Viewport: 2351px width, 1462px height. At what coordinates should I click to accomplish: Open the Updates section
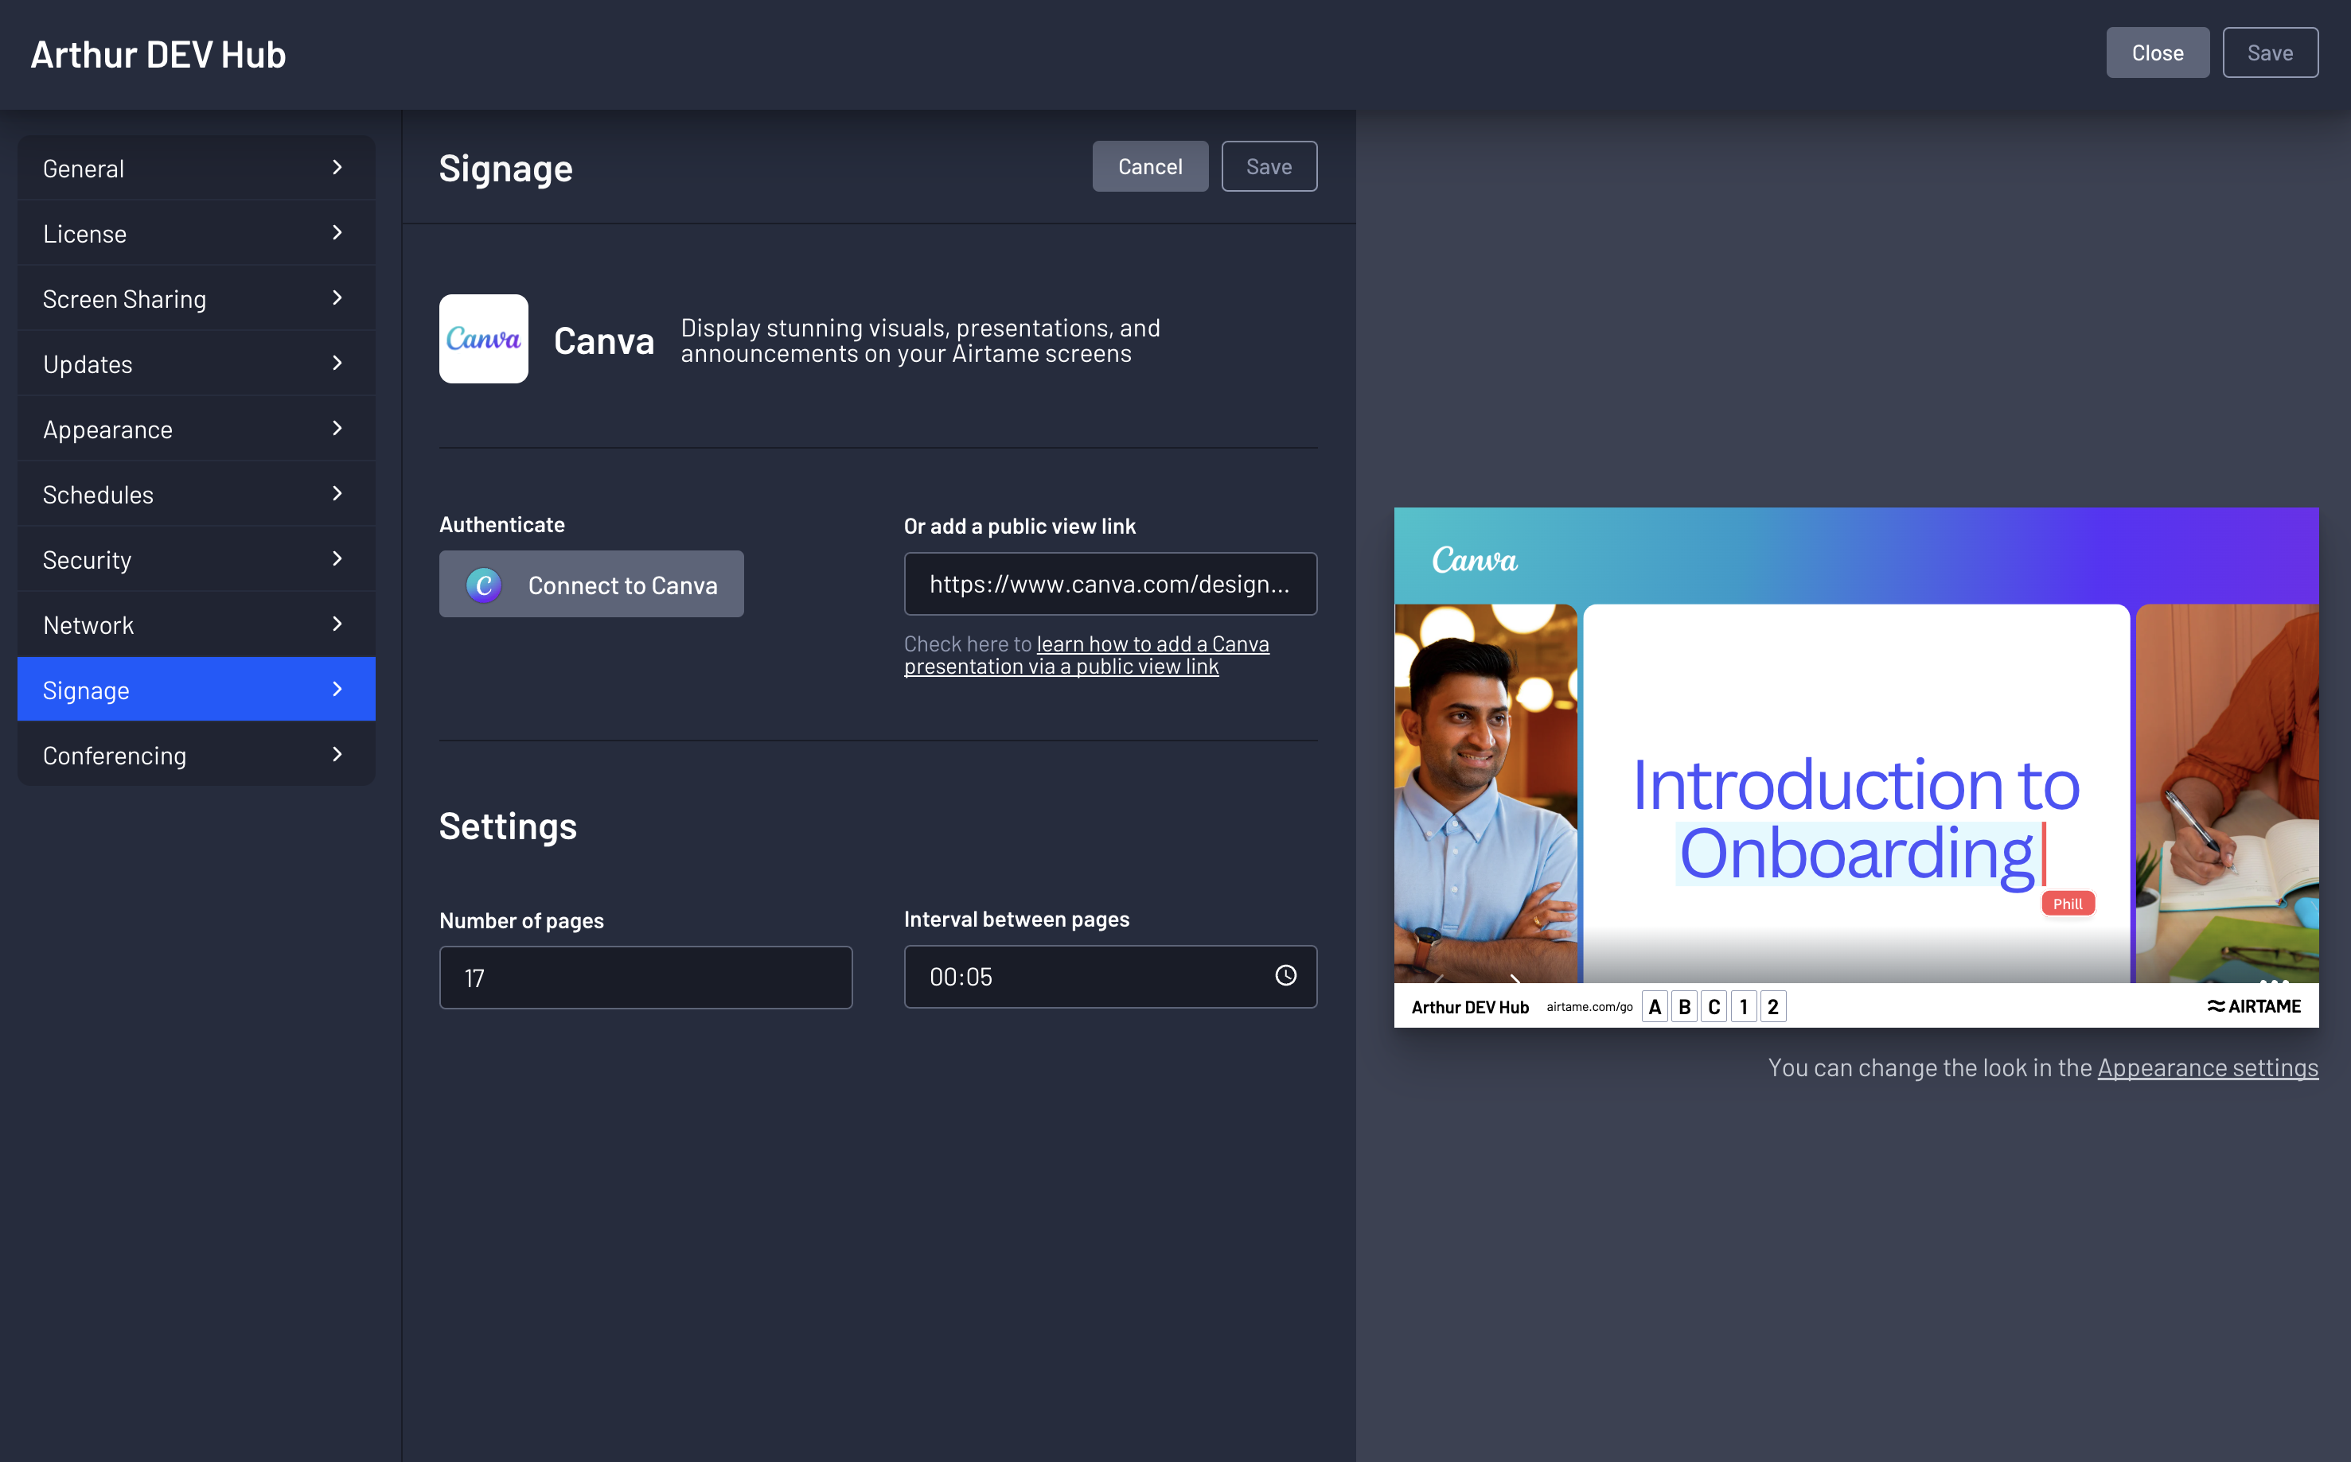pos(197,364)
